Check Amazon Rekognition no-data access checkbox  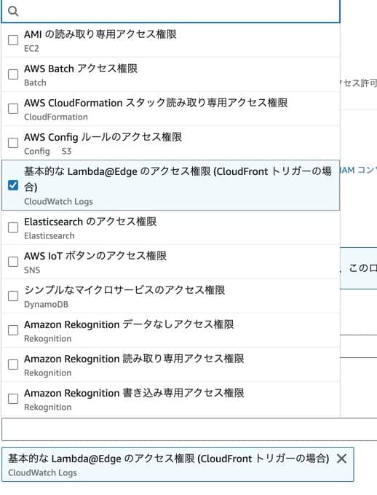point(13,330)
